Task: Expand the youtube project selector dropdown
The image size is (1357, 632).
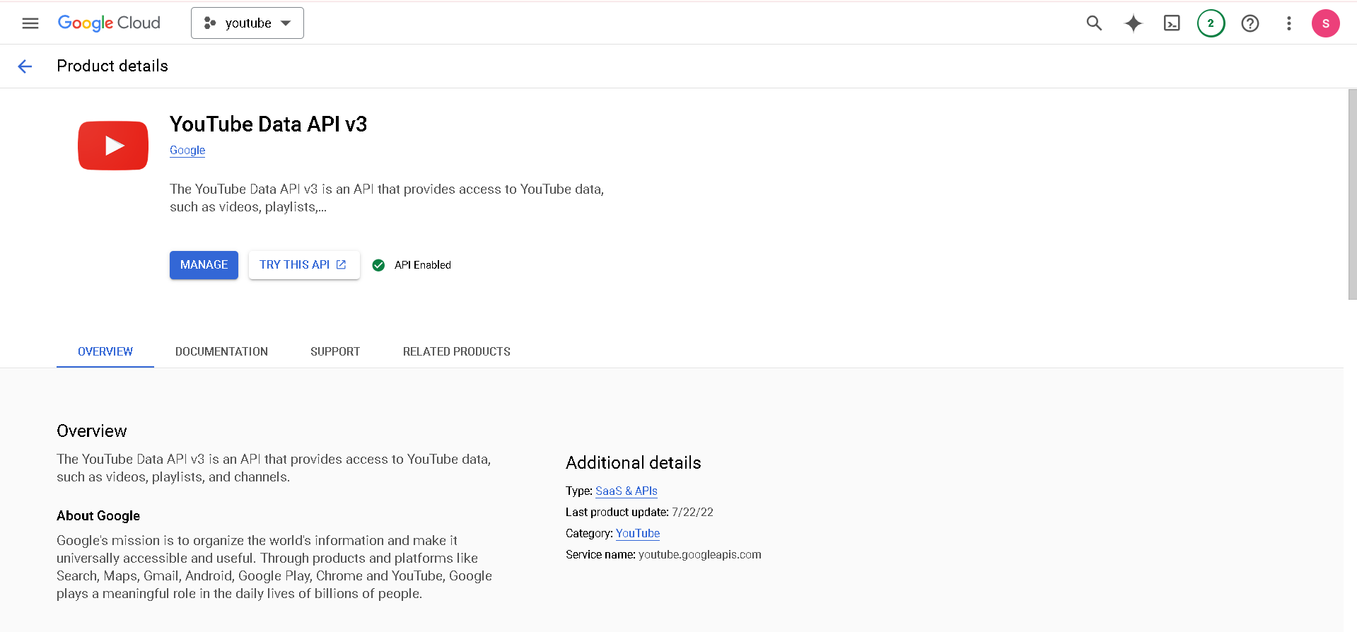Action: point(247,23)
